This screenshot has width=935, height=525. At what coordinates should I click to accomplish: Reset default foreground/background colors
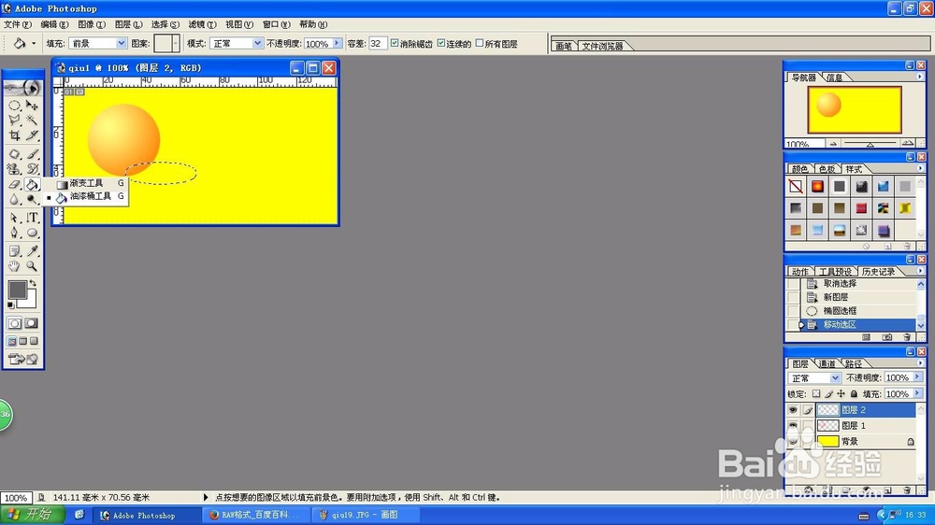click(10, 305)
